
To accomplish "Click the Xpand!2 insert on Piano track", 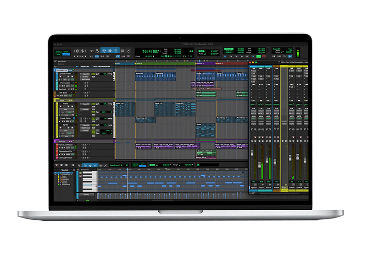I will click(x=86, y=104).
